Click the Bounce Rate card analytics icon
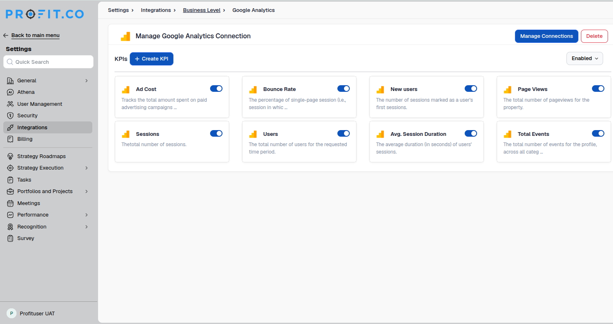613x324 pixels. pyautogui.click(x=253, y=89)
